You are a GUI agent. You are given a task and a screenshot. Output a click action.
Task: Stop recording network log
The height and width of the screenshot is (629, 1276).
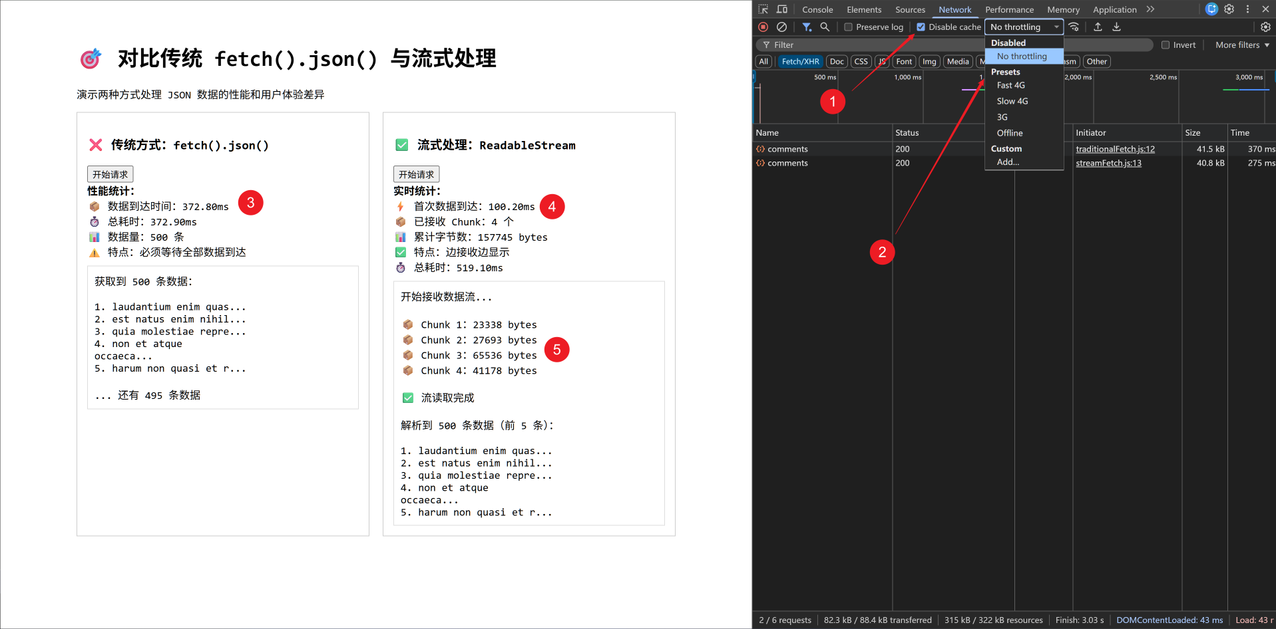tap(763, 27)
